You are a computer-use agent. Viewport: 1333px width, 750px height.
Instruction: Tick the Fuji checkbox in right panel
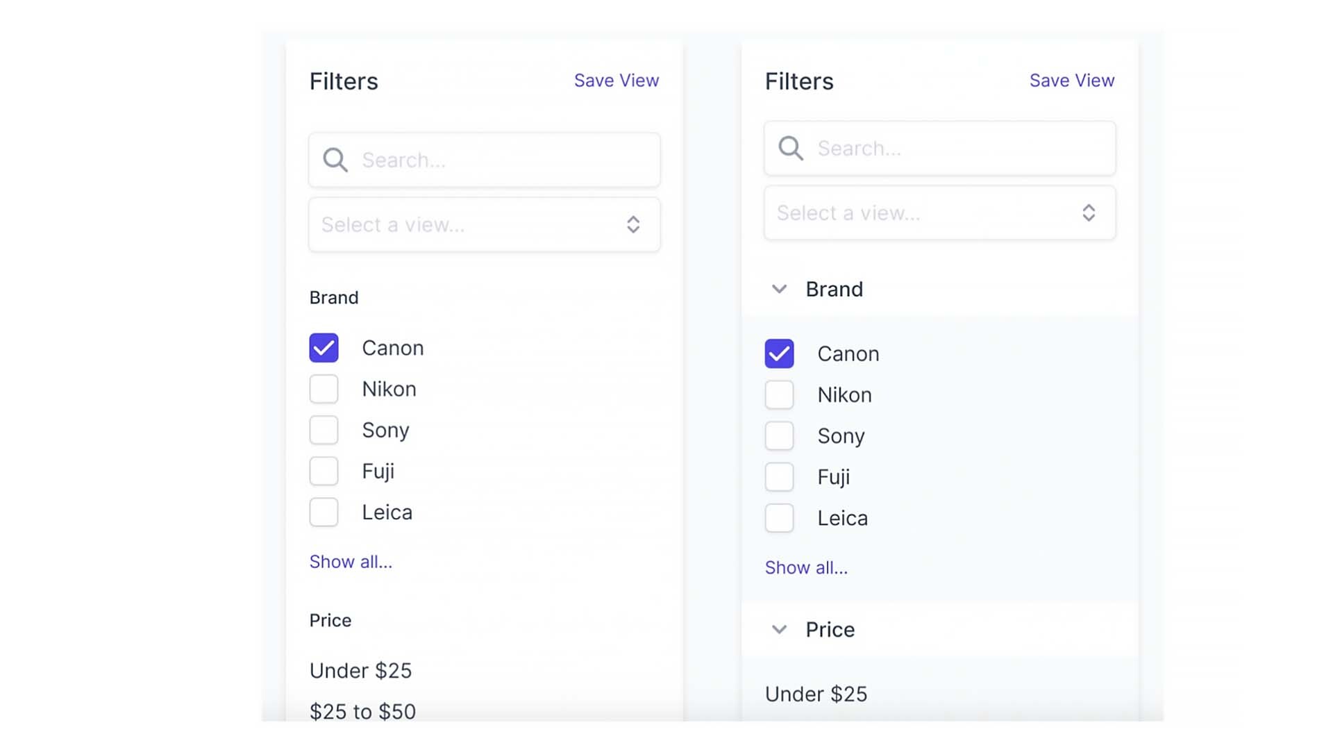[779, 477]
